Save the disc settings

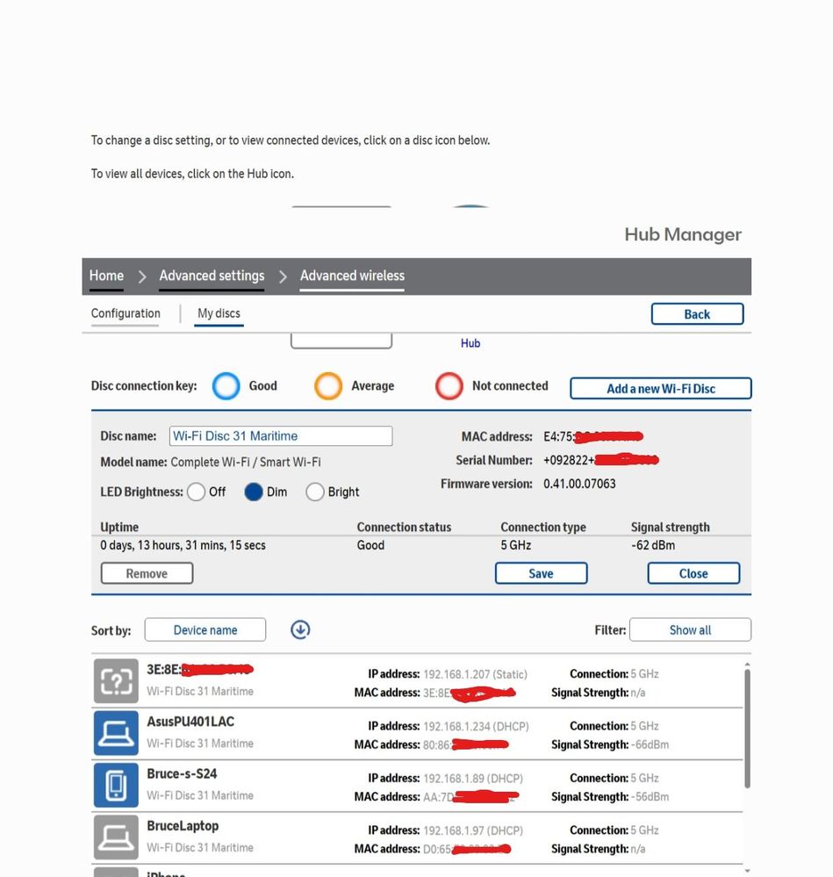[x=542, y=573]
